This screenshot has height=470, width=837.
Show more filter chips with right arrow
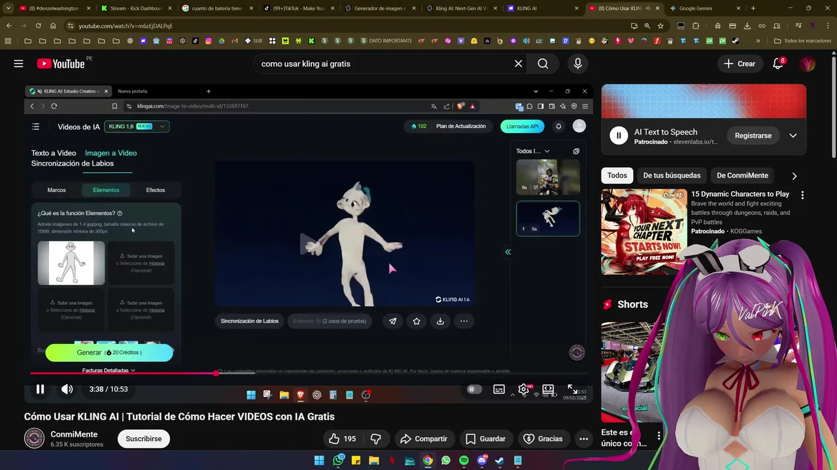(794, 176)
